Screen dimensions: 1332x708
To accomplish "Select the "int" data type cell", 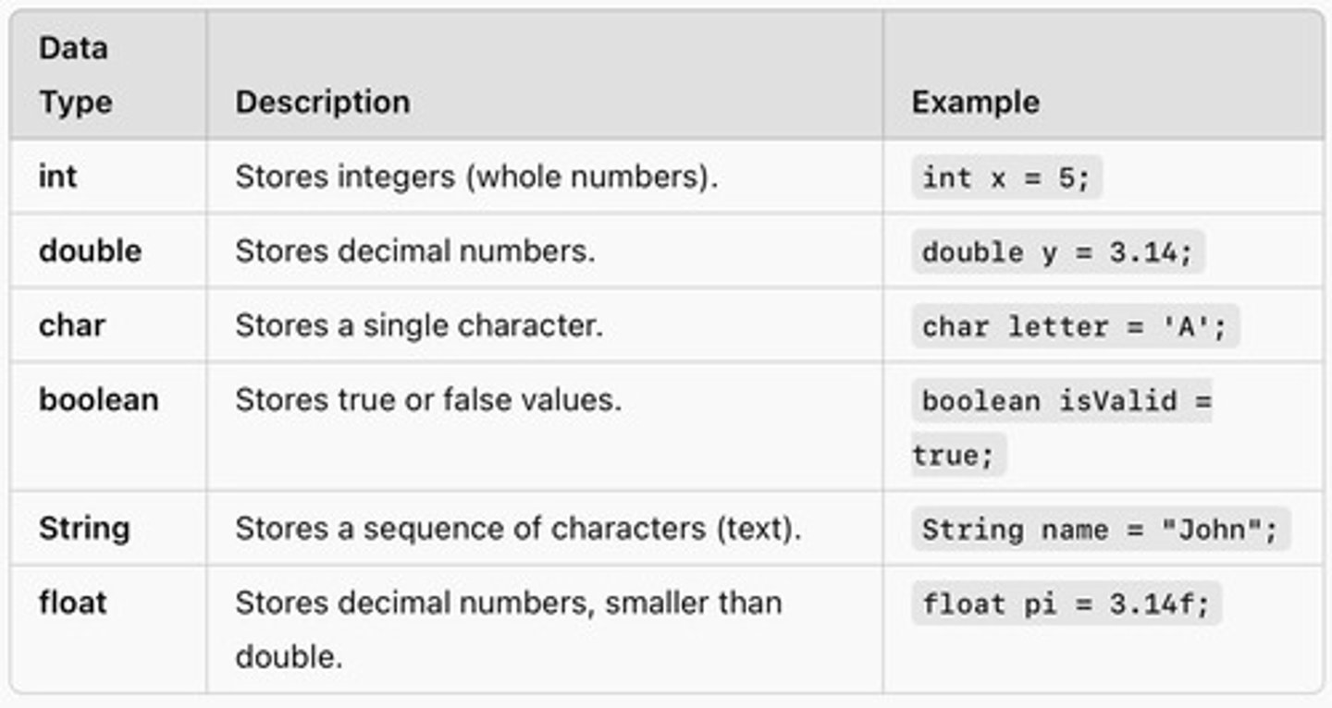I will [x=57, y=177].
